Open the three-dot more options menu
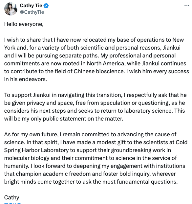This screenshot has width=192, height=204. click(187, 6)
